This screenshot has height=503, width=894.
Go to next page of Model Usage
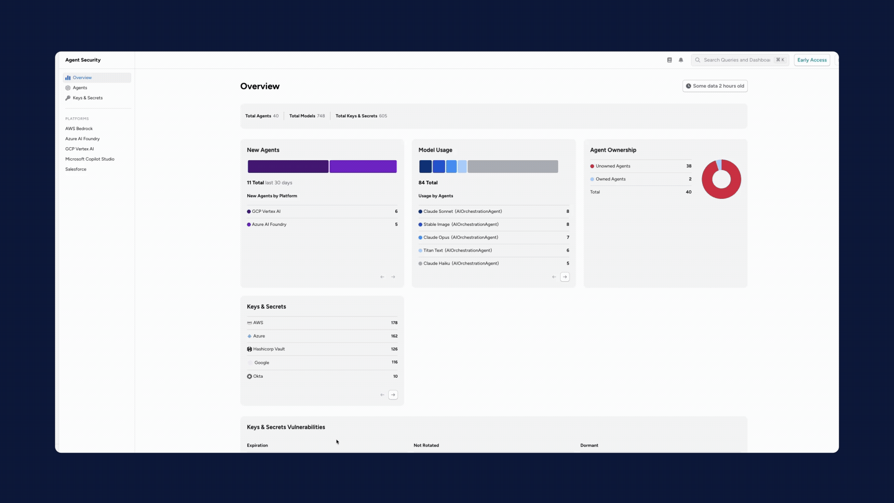point(565,277)
